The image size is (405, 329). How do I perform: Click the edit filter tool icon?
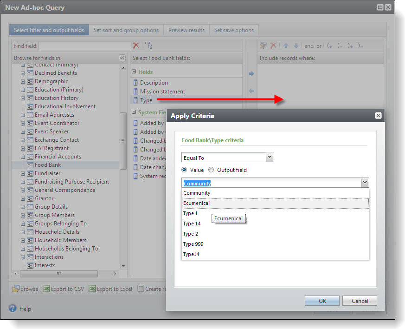[x=263, y=46]
